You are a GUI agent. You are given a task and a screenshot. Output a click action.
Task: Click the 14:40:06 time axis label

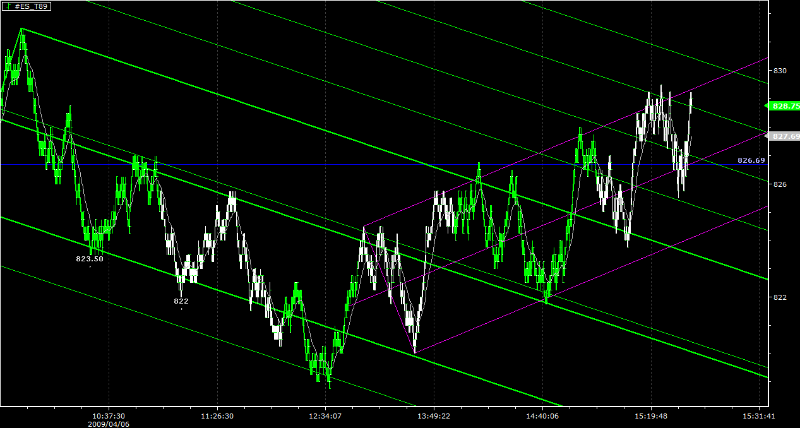pos(544,416)
